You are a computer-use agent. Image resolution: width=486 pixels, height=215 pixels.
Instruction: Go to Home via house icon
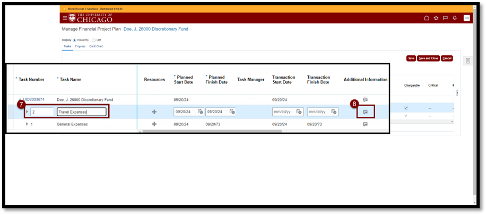click(x=427, y=18)
